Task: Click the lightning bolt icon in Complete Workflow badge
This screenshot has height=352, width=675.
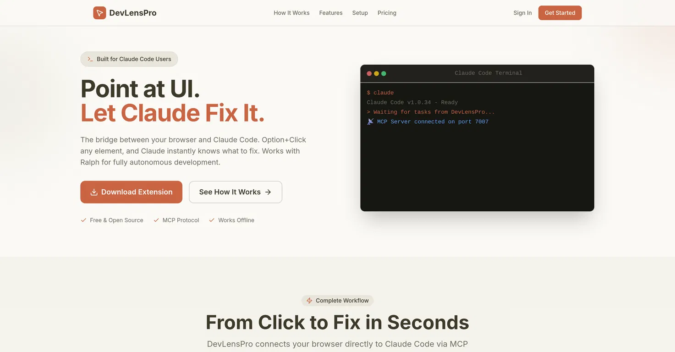Action: pyautogui.click(x=309, y=301)
